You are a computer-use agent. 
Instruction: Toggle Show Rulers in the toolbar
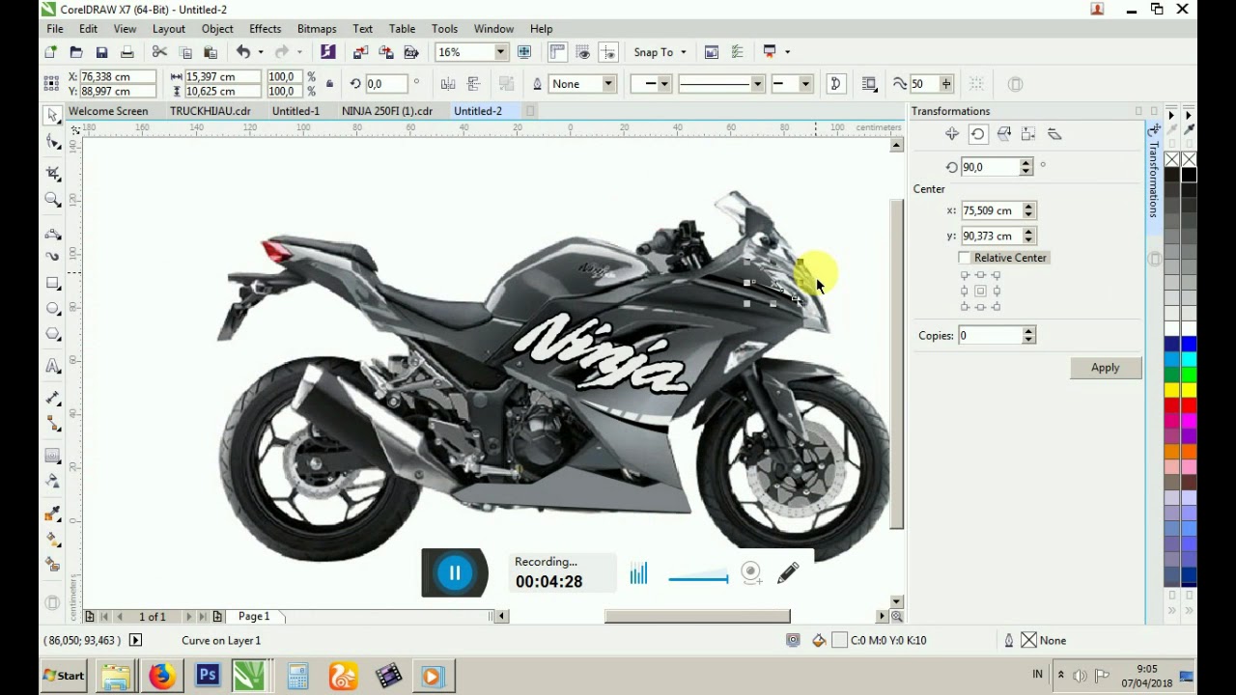coord(557,52)
